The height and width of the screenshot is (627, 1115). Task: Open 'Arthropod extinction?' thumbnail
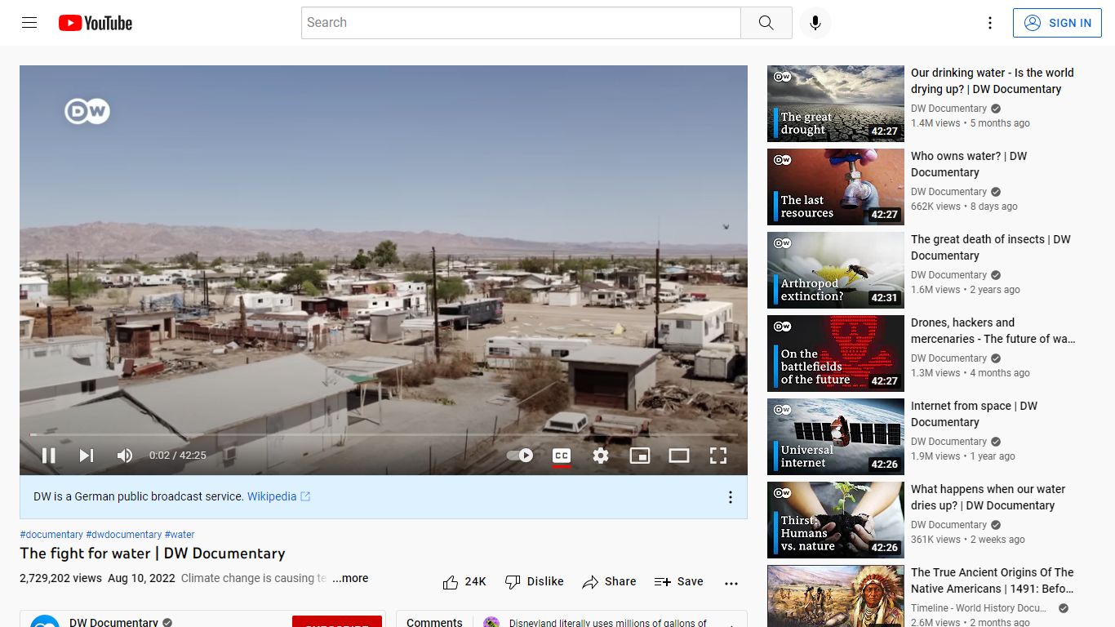836,270
